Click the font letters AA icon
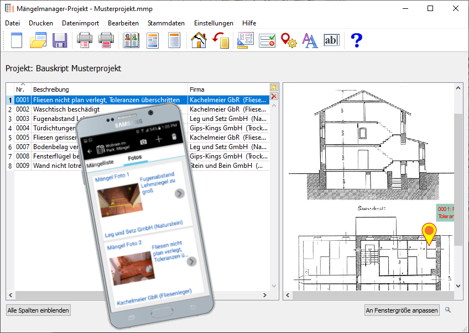This screenshot has width=469, height=333. click(310, 40)
